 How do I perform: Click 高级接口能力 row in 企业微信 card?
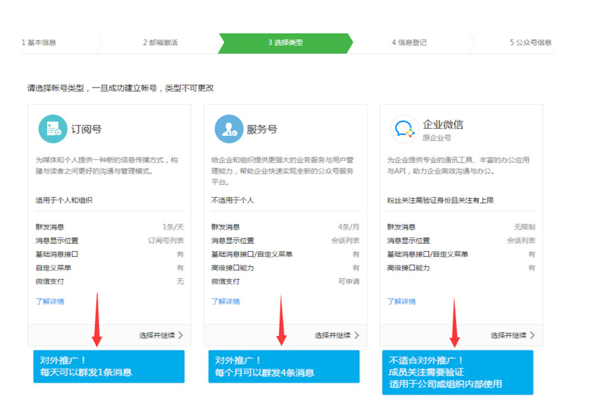pyautogui.click(x=461, y=268)
